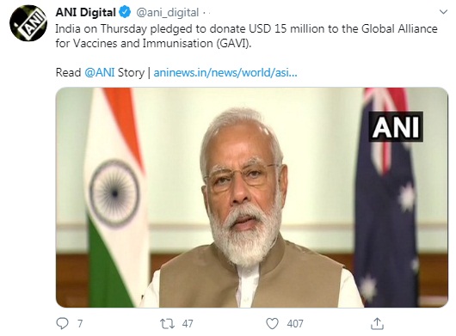Reply using the speech bubble icon
The width and height of the screenshot is (456, 336).
pyautogui.click(x=62, y=323)
